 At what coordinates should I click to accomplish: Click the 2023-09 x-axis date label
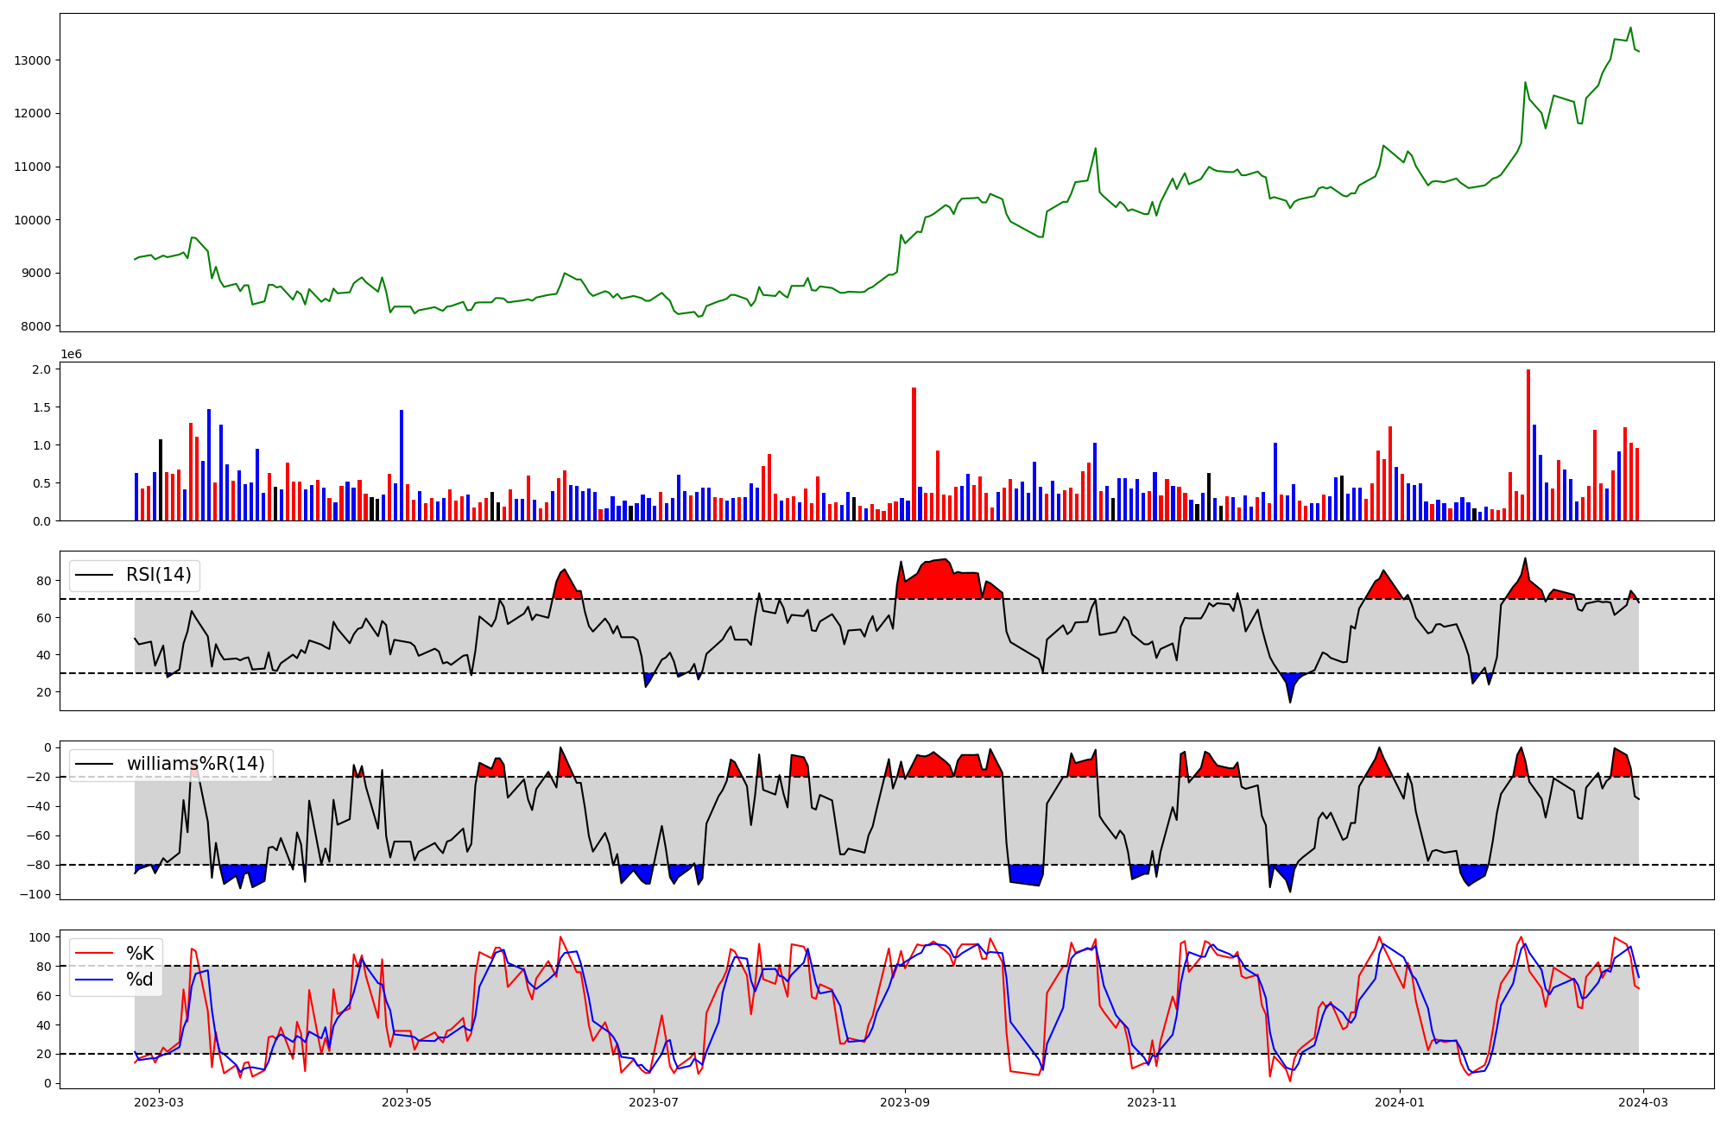pos(905,1102)
